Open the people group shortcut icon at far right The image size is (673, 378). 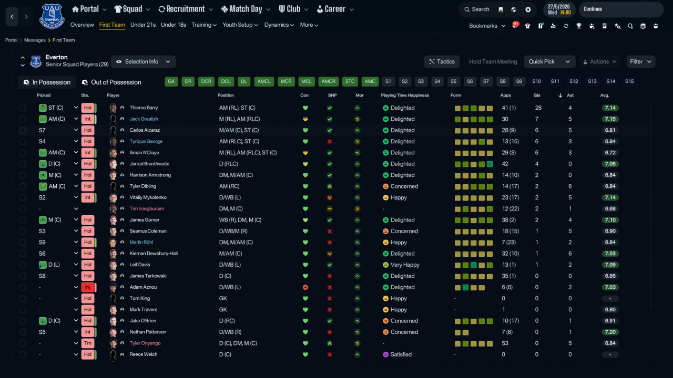click(x=656, y=26)
